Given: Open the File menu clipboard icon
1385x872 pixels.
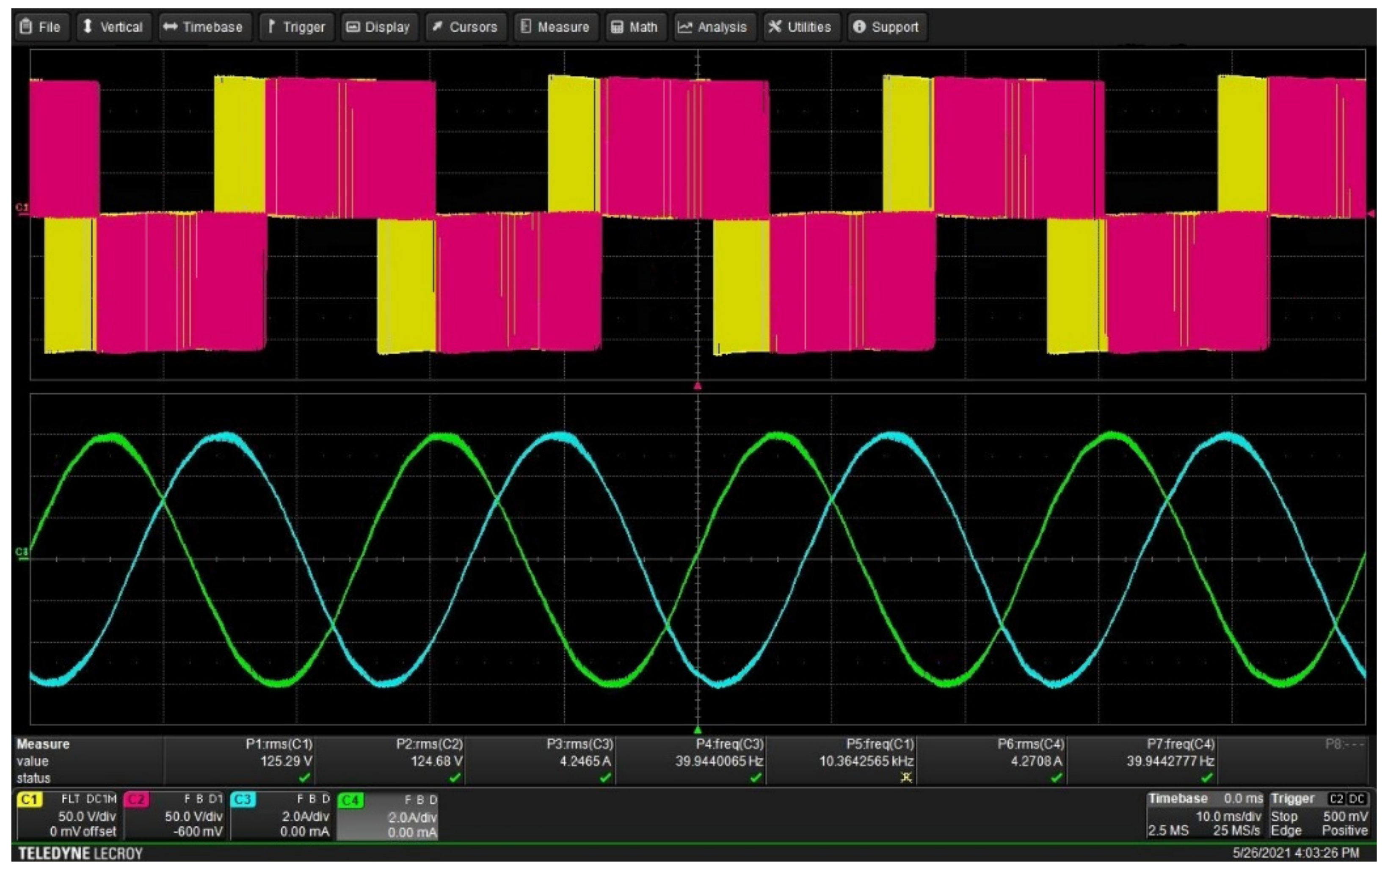Looking at the screenshot, I should (25, 27).
